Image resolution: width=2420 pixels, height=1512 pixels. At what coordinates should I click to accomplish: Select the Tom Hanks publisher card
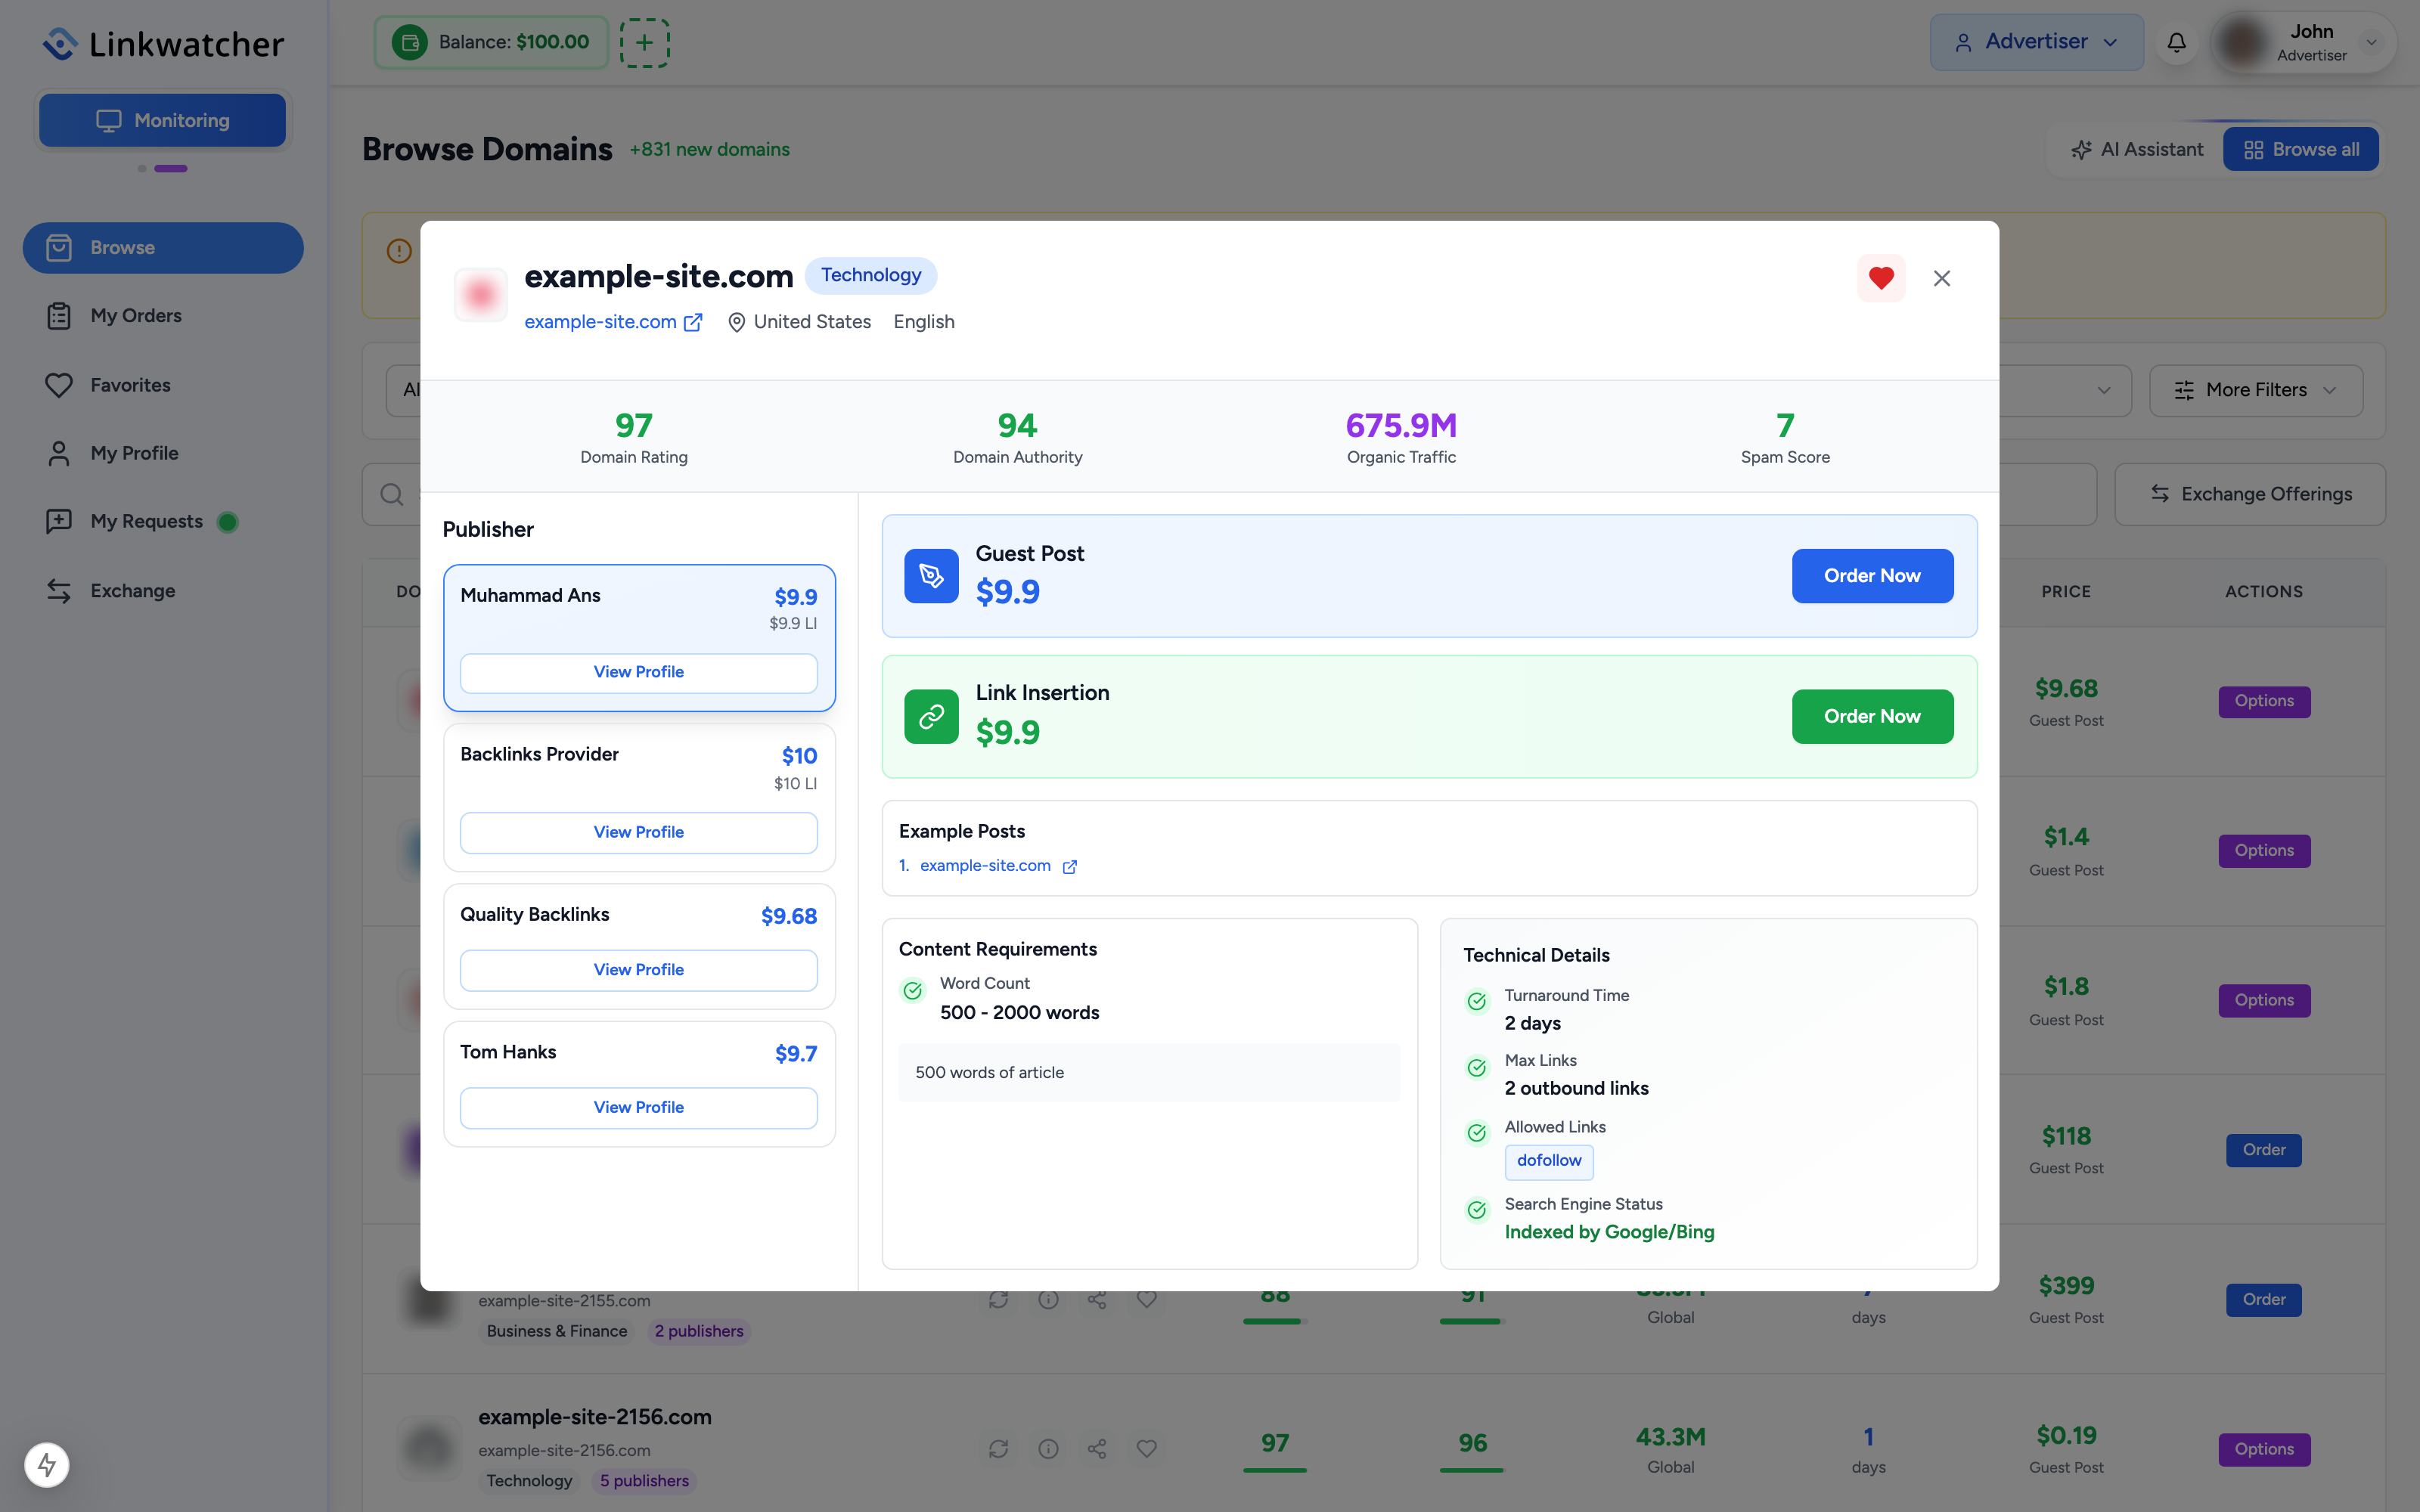(x=639, y=1084)
